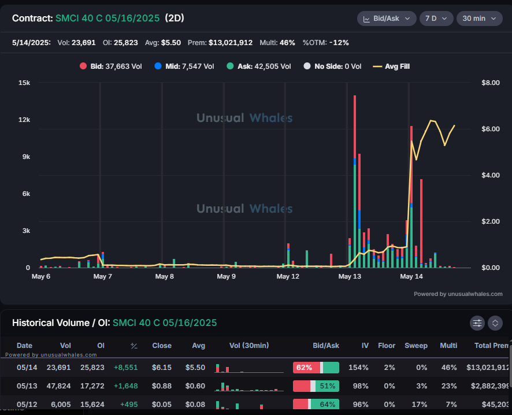This screenshot has height=415, width=512.
Task: Toggle Ask series in chart legend
Action: [259, 66]
